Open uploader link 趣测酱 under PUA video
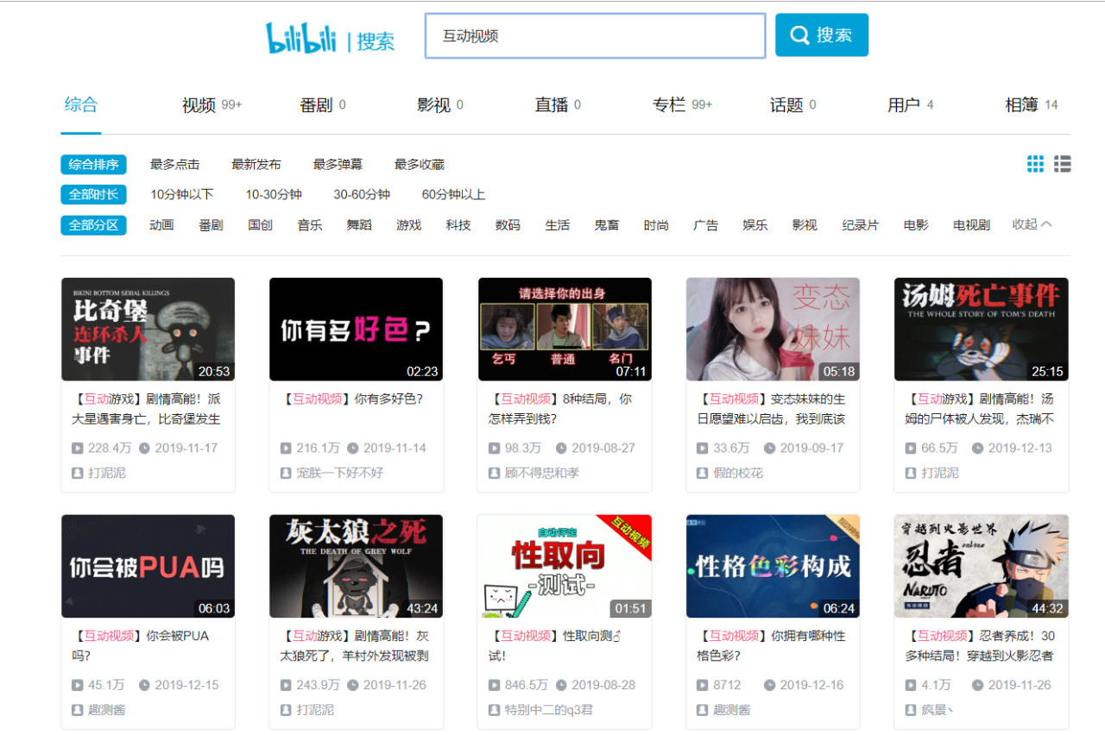 click(108, 709)
